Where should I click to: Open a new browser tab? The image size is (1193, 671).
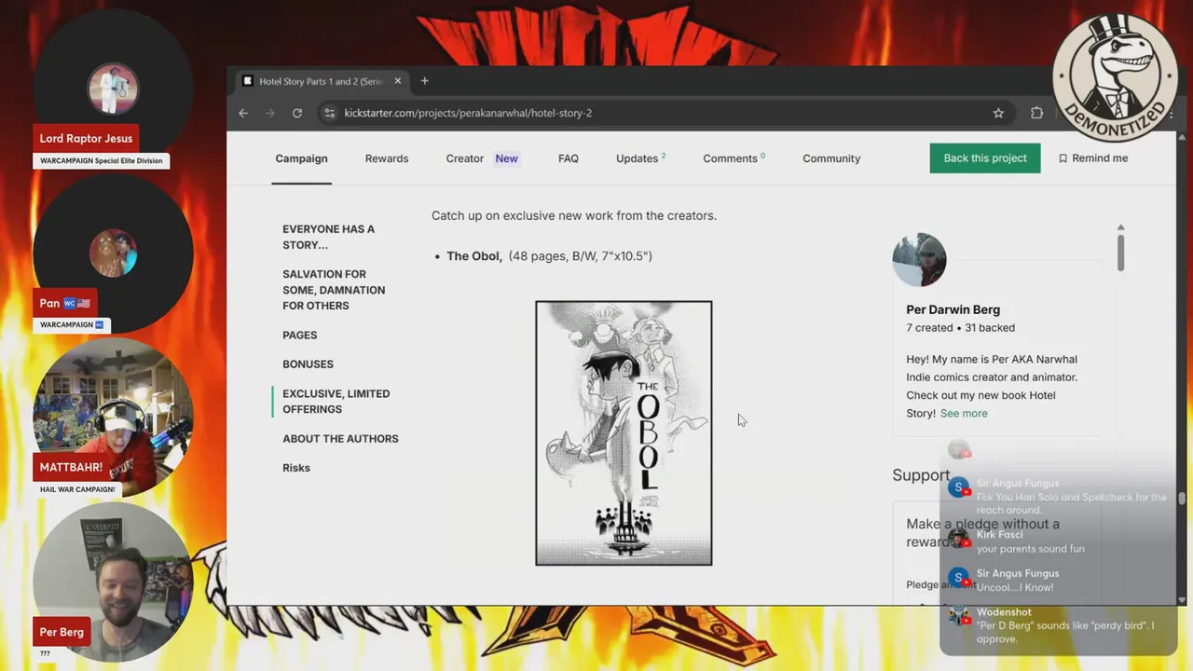pyautogui.click(x=424, y=81)
